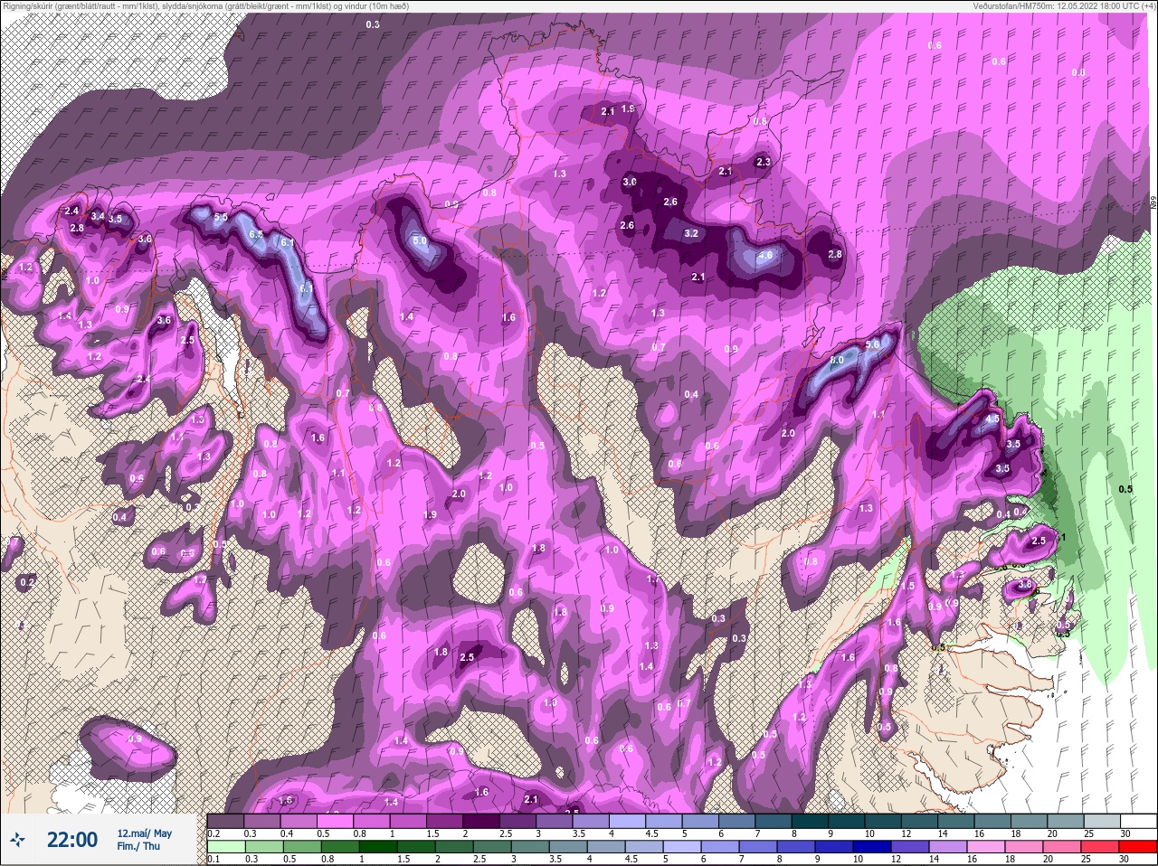Click the '16' legend label in the top scale row
This screenshot has height=866, width=1158.
[979, 833]
